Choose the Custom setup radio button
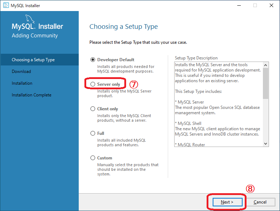Image resolution: width=280 pixels, height=211 pixels. coord(93,158)
